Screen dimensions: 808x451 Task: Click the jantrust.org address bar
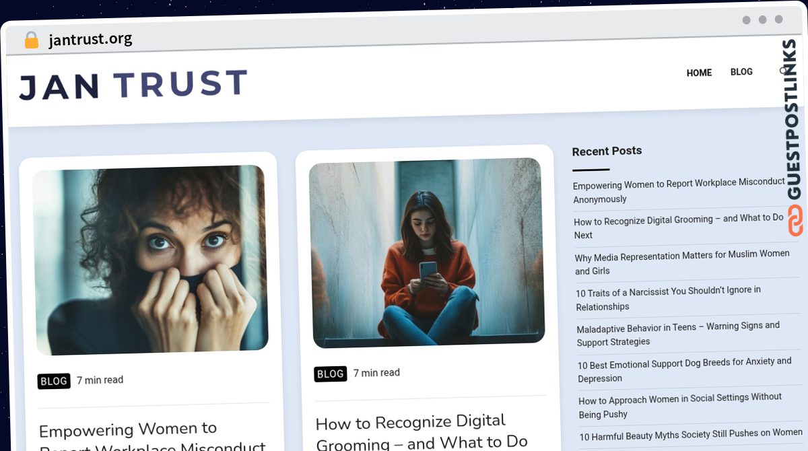tap(90, 40)
